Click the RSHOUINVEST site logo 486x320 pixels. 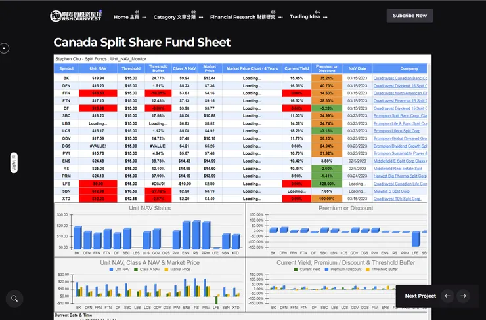(76, 16)
